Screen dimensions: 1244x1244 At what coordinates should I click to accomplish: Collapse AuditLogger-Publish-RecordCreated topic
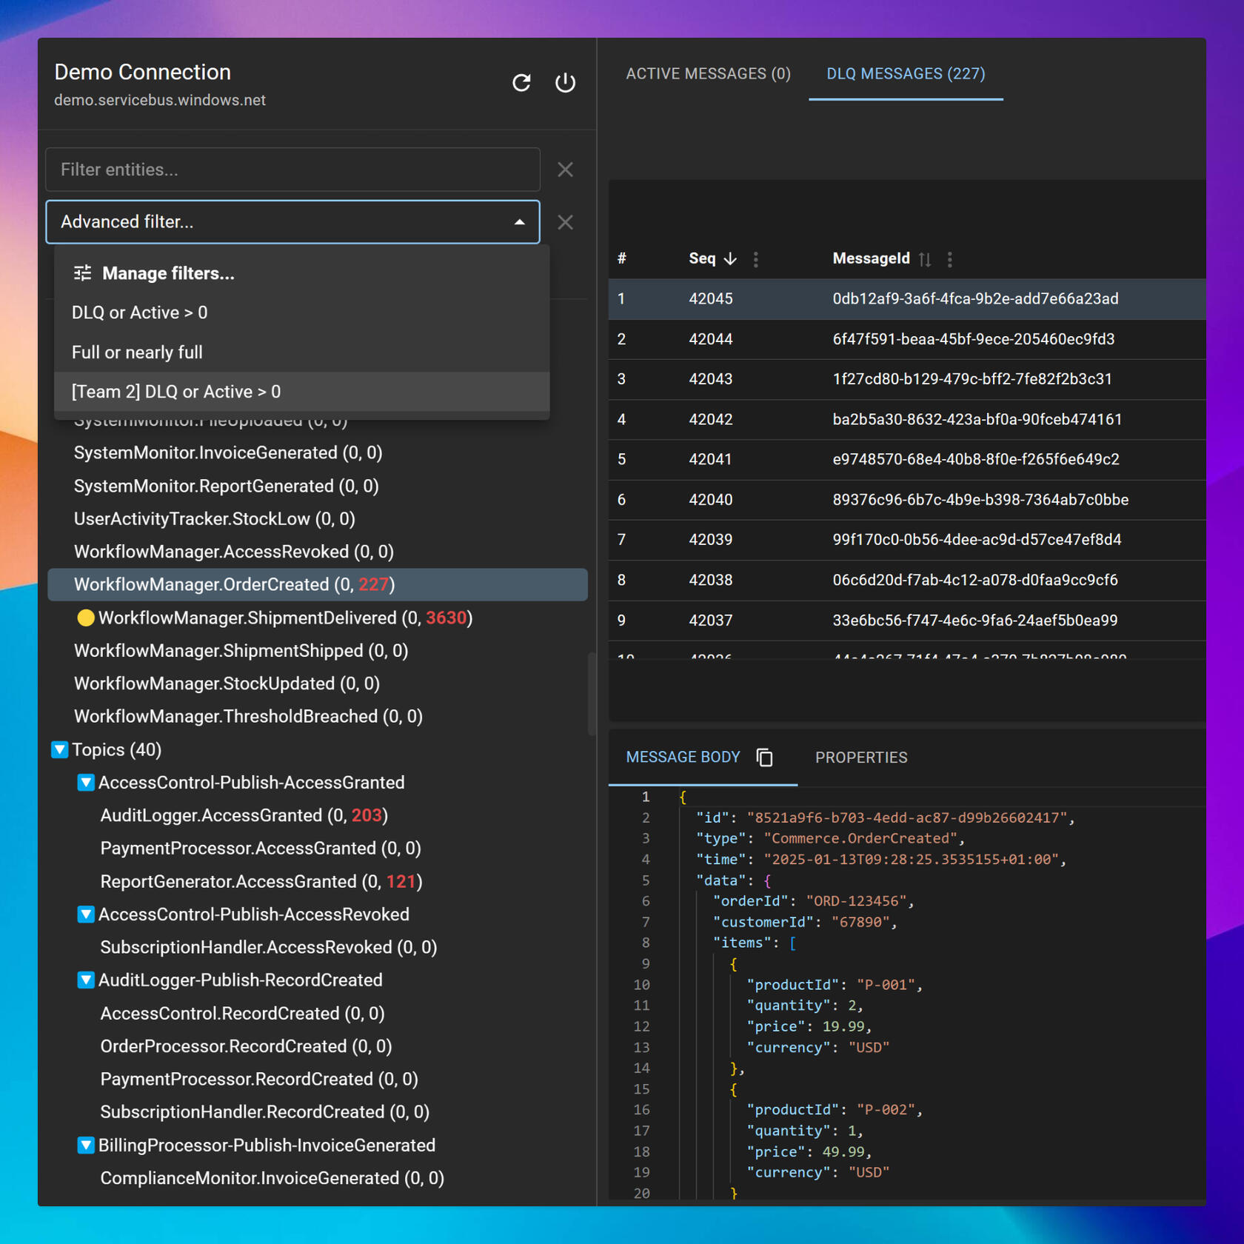click(86, 980)
